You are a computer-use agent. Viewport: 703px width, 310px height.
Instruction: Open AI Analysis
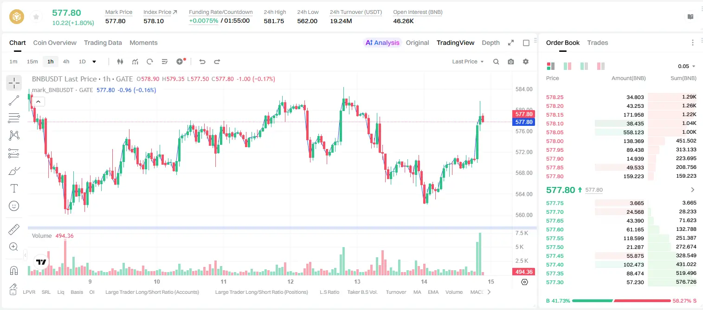(382, 43)
